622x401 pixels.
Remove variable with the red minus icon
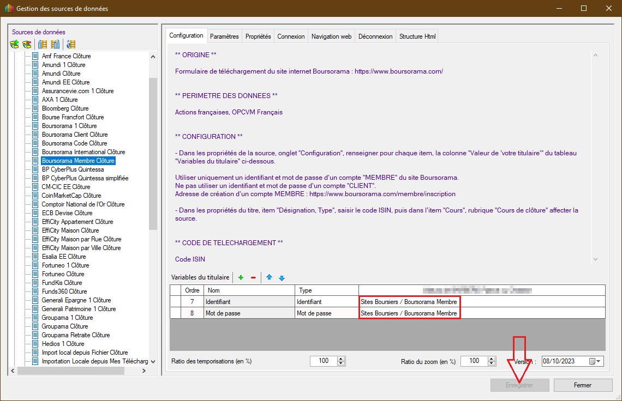click(253, 278)
